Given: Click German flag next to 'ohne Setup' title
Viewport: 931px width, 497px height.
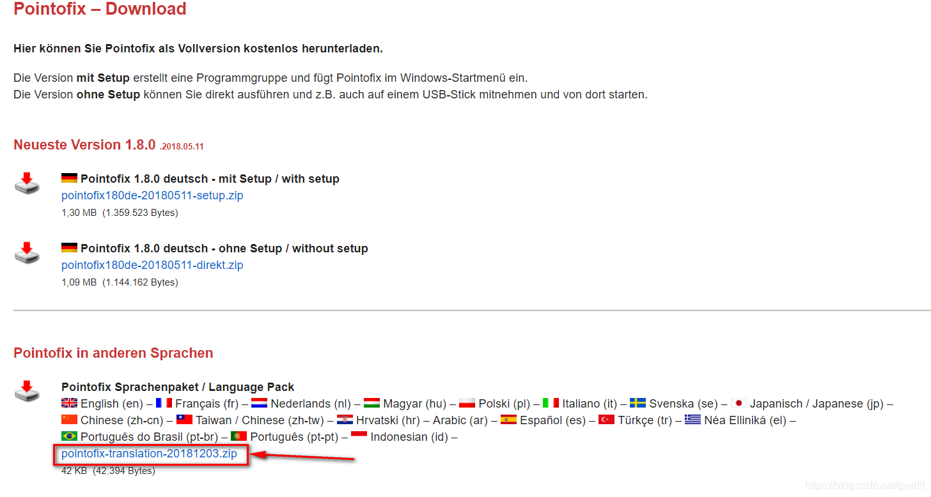Looking at the screenshot, I should [x=69, y=248].
